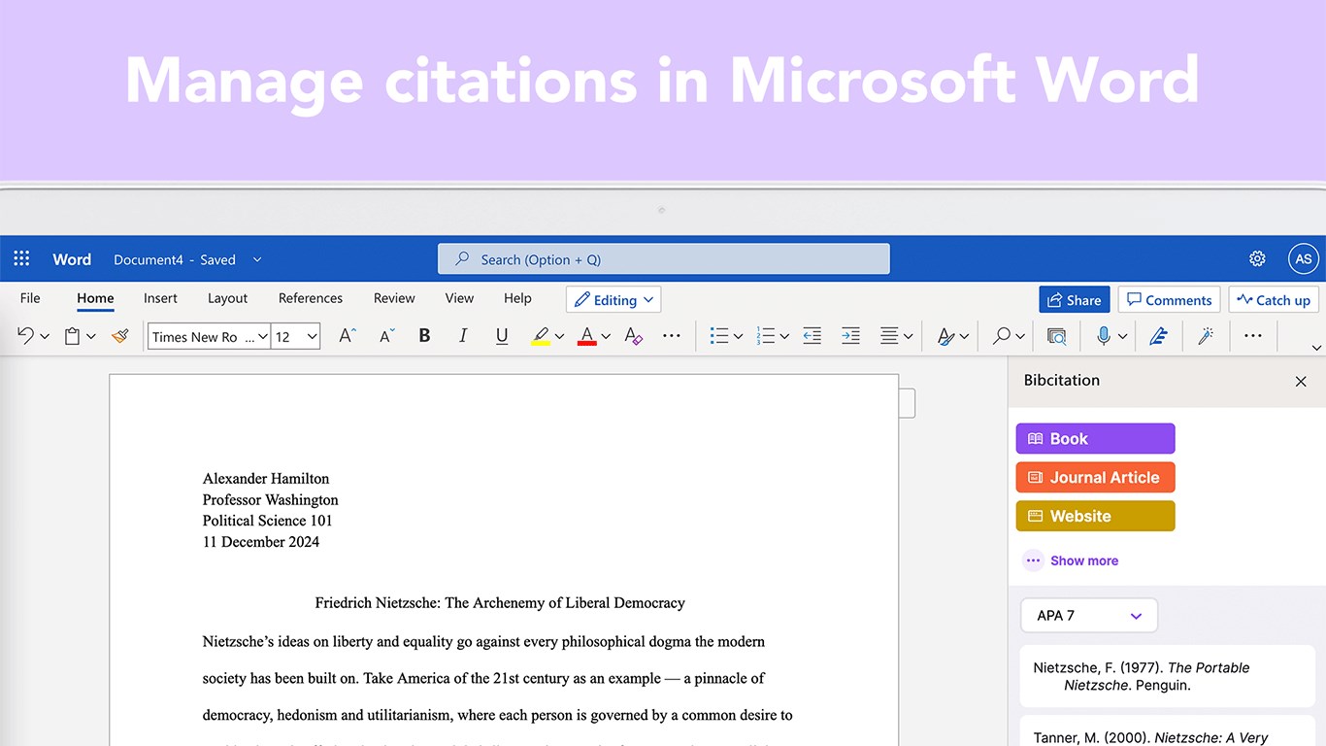Viewport: 1326px width, 746px height.
Task: Click the Undo arrow icon
Action: pyautogui.click(x=26, y=336)
